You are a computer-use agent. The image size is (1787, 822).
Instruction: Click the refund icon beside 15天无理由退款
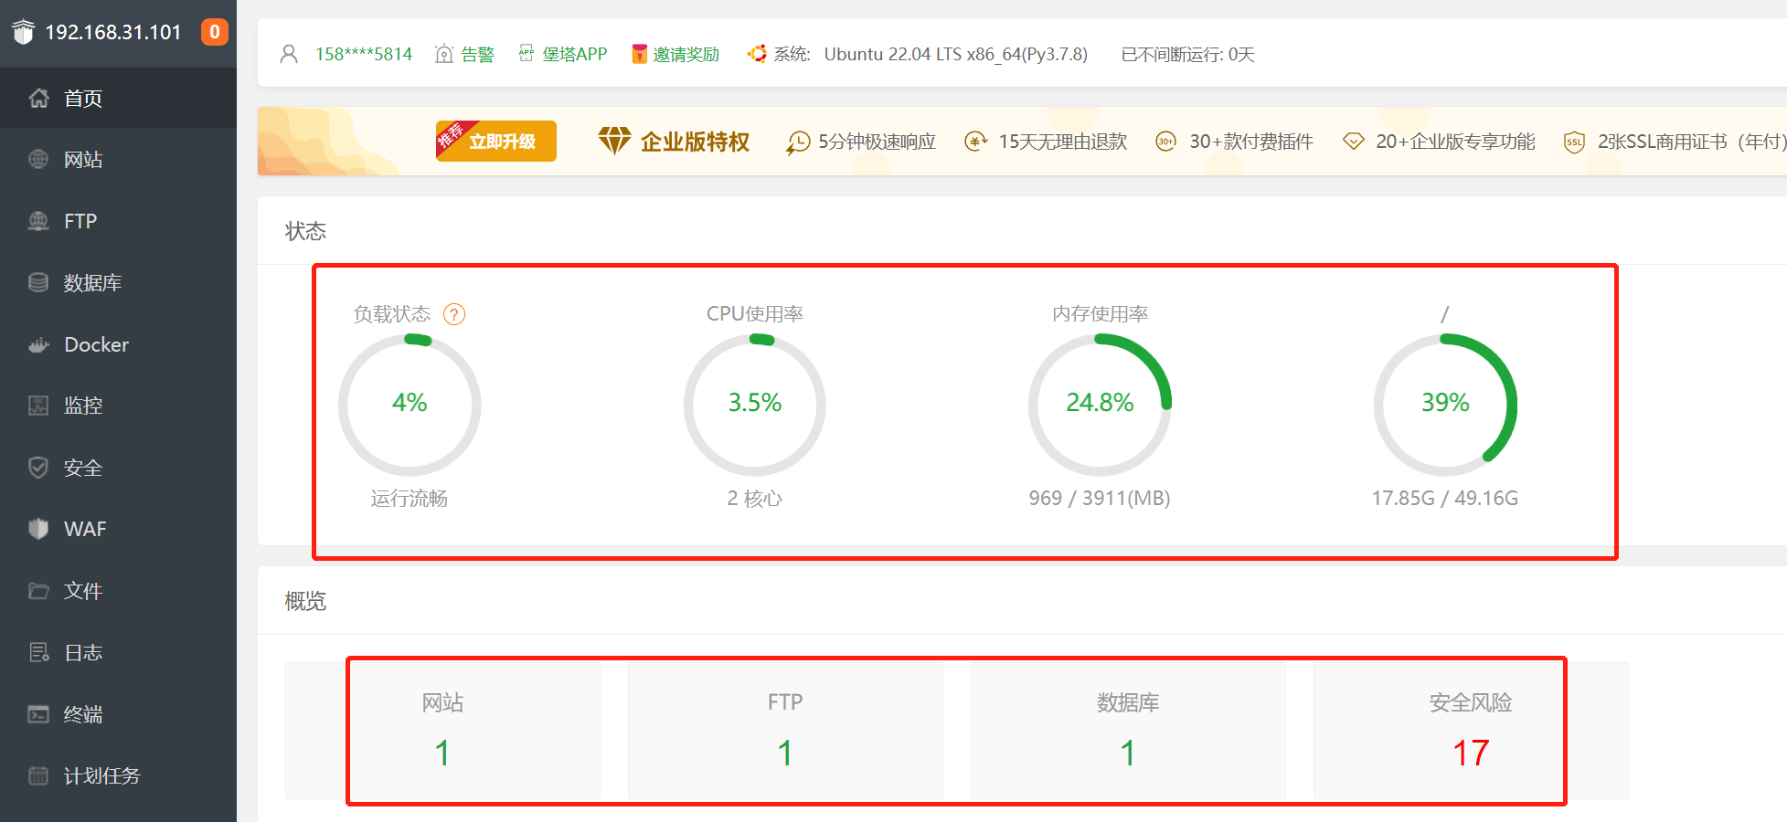tap(975, 142)
